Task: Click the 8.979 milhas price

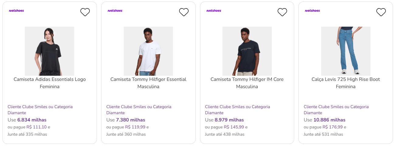Action: click(229, 120)
